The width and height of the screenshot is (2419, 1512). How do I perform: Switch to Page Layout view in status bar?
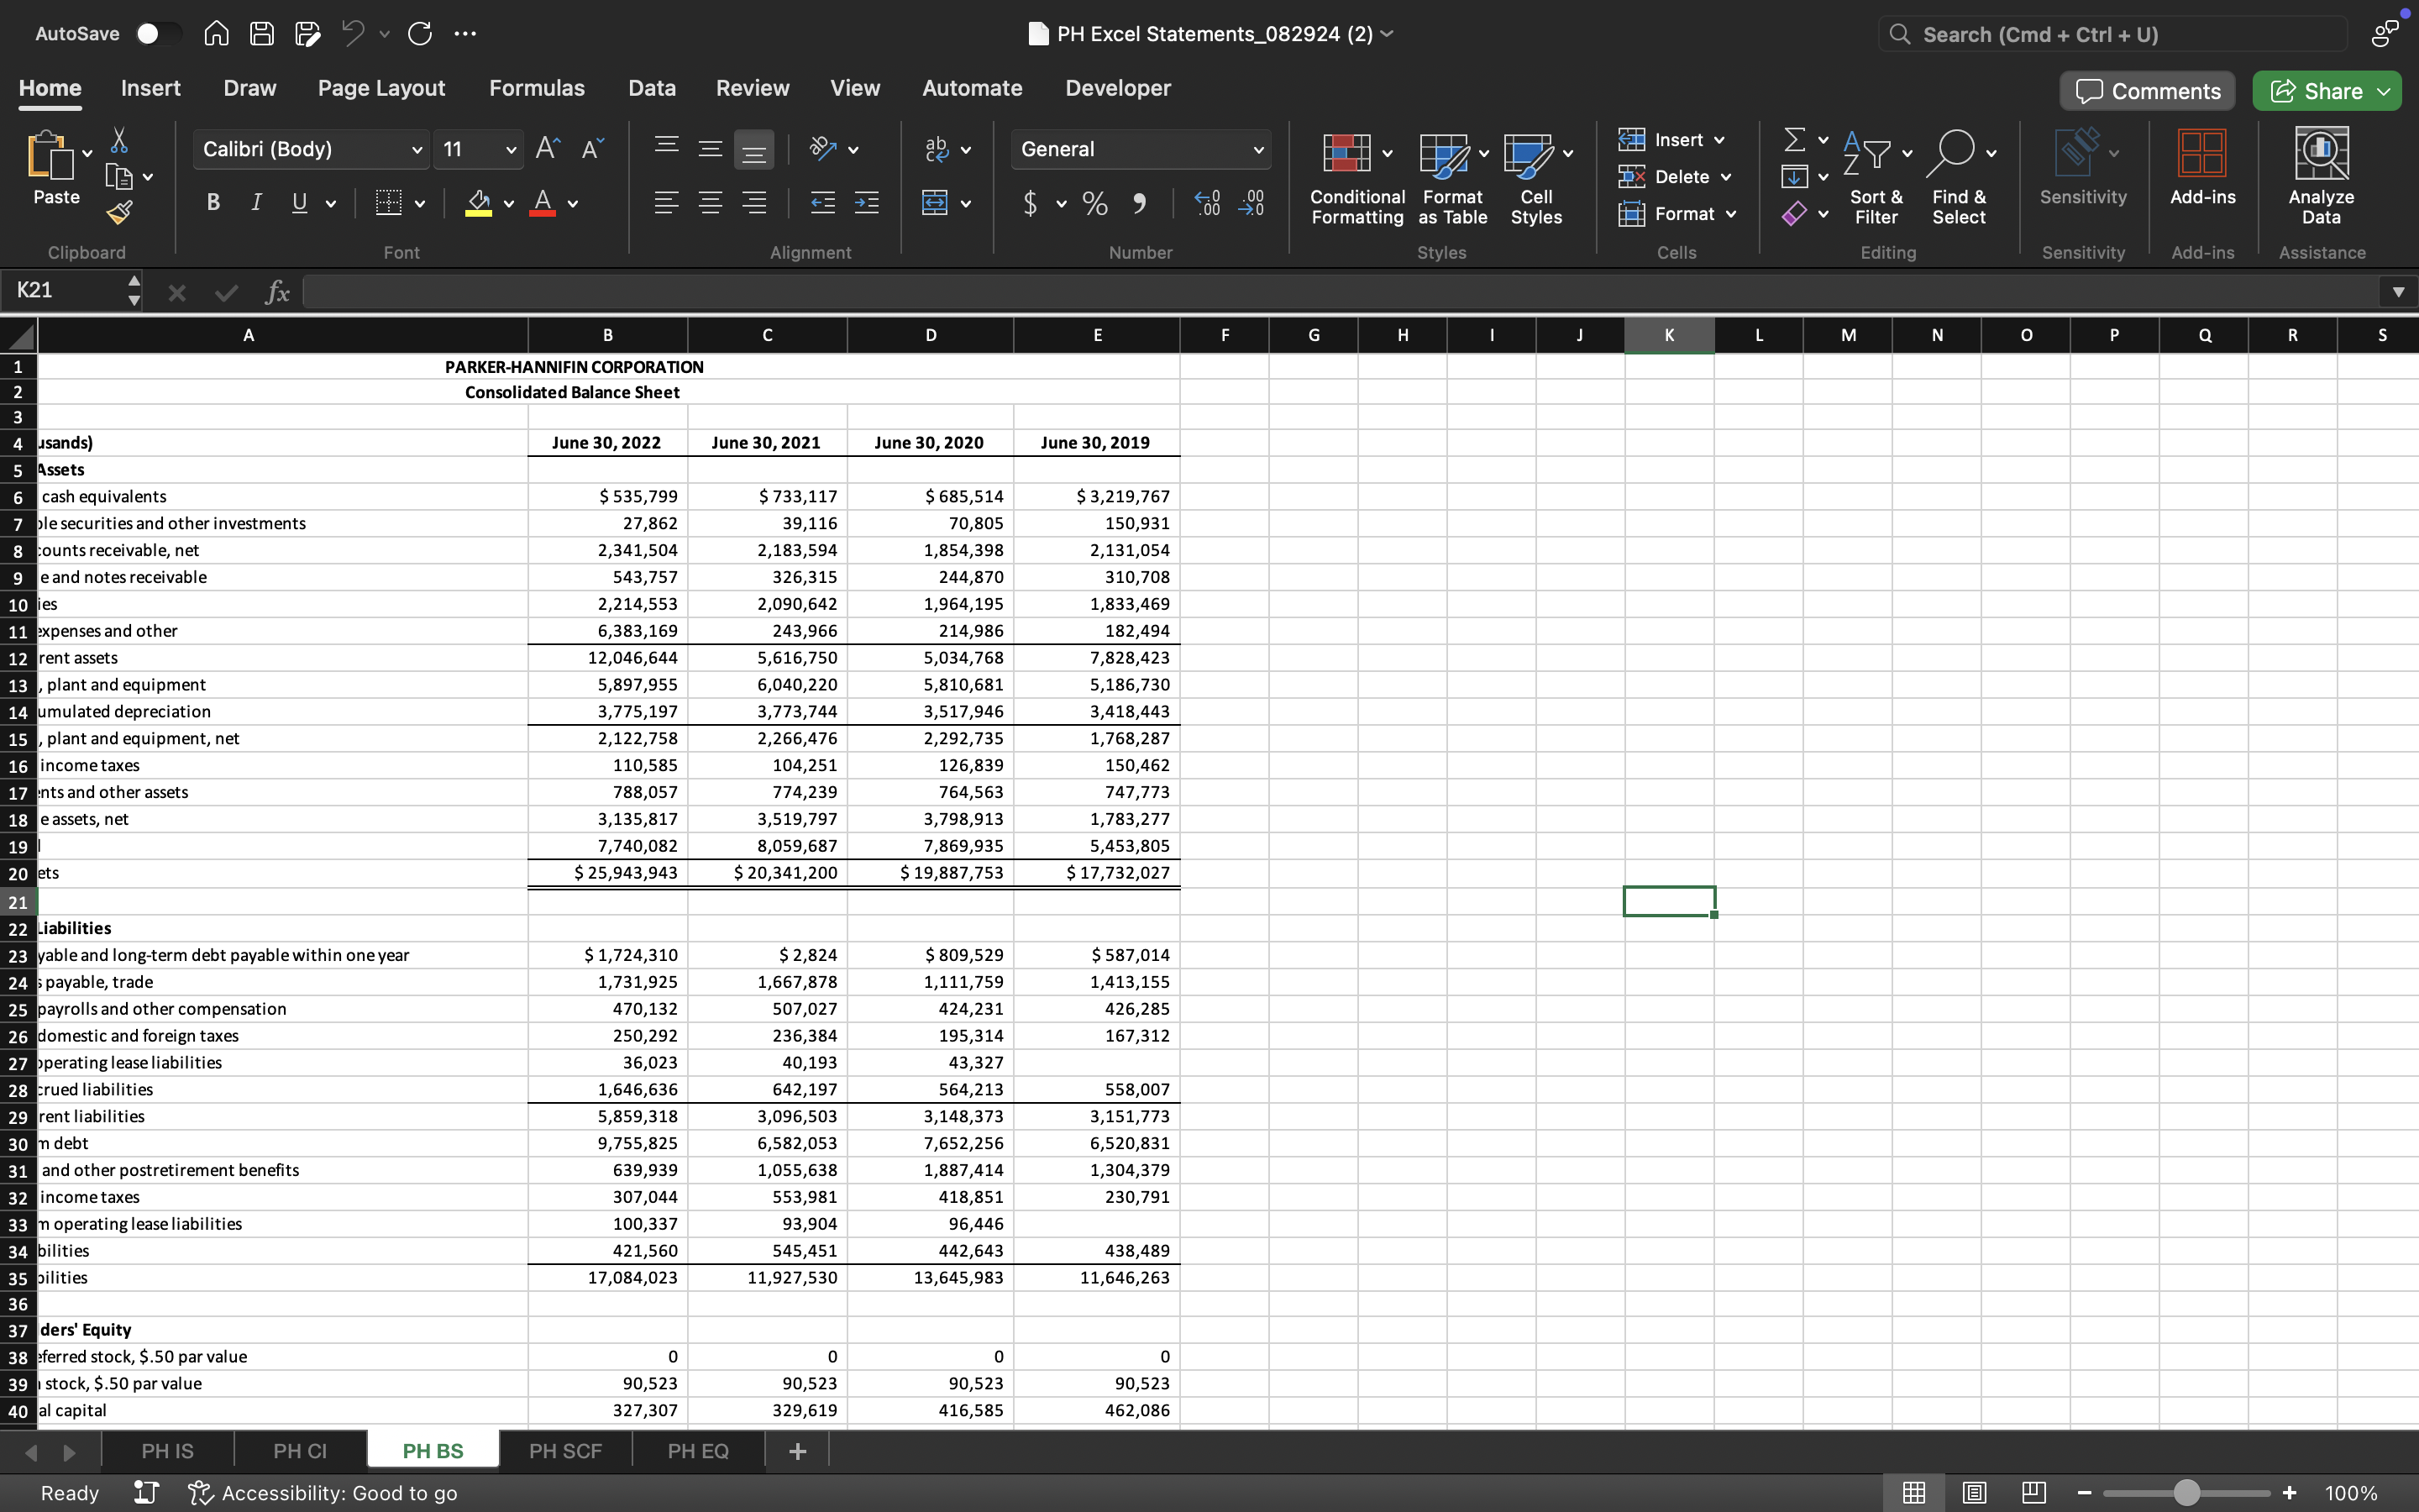click(x=1973, y=1492)
